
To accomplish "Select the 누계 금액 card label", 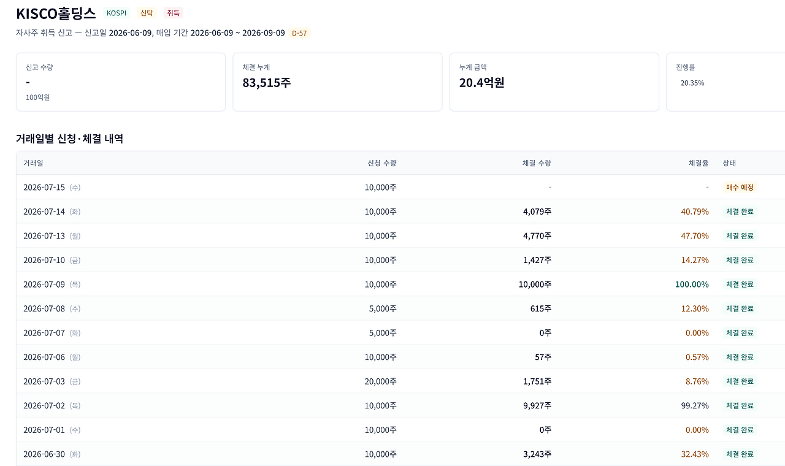I will (x=473, y=67).
